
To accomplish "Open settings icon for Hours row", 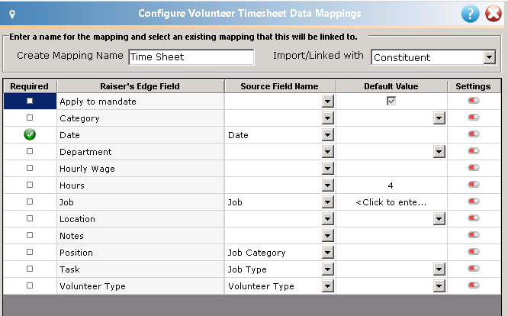I will tap(474, 185).
